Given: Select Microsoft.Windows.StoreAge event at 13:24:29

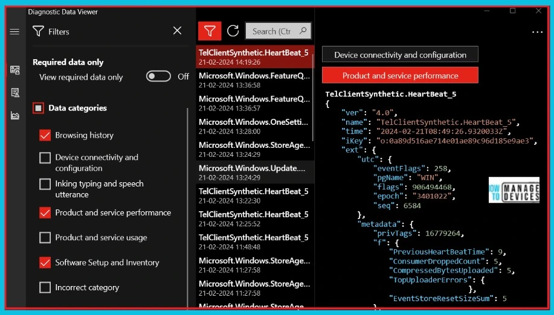Looking at the screenshot, I should click(x=254, y=150).
